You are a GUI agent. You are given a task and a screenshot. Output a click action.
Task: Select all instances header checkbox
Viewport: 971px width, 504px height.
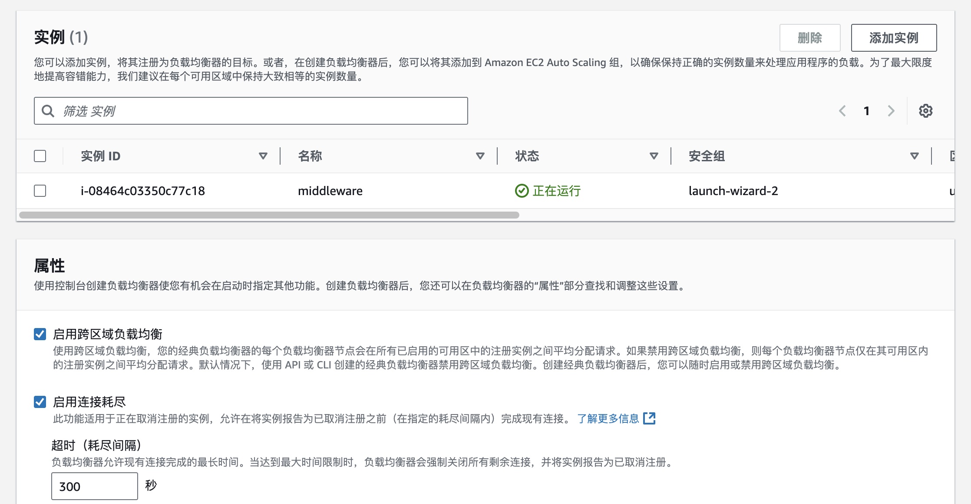coord(40,156)
